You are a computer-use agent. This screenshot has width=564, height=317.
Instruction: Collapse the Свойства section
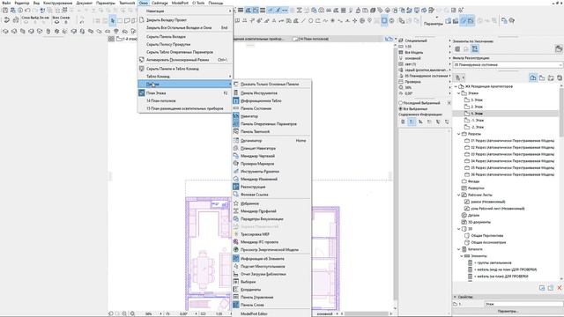455,297
